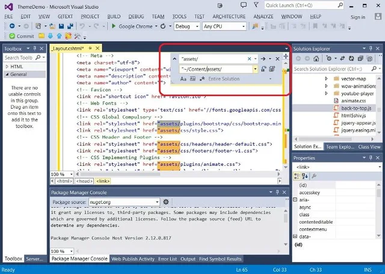Click the Sign in link

pyautogui.click(x=358, y=17)
